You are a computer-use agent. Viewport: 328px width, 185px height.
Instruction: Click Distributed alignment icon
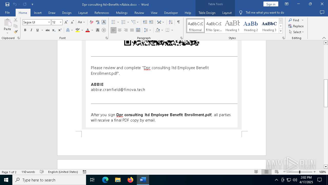click(138, 30)
